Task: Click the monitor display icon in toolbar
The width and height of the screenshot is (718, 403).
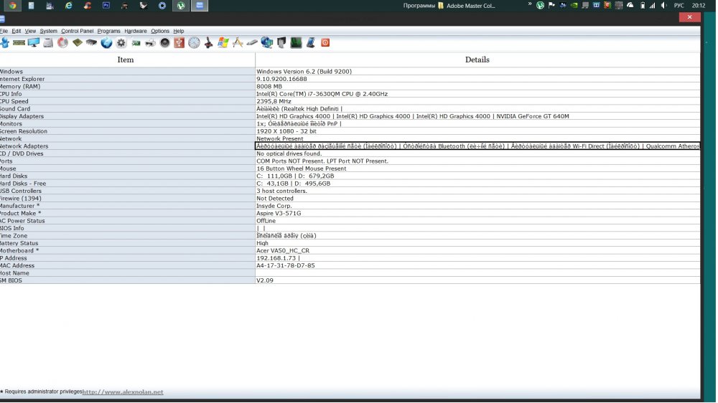Action: click(34, 43)
